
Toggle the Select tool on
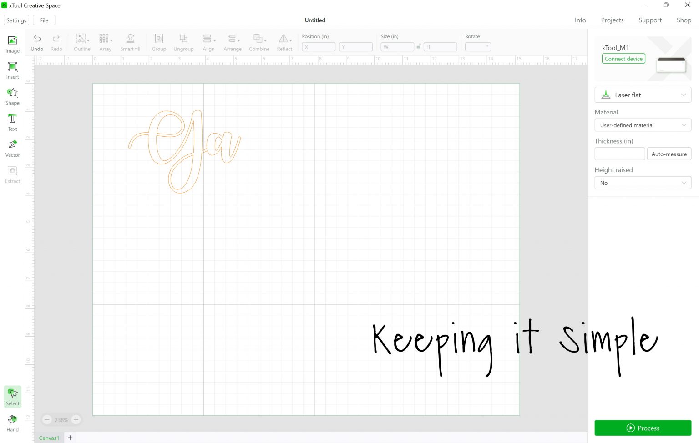pos(12,395)
